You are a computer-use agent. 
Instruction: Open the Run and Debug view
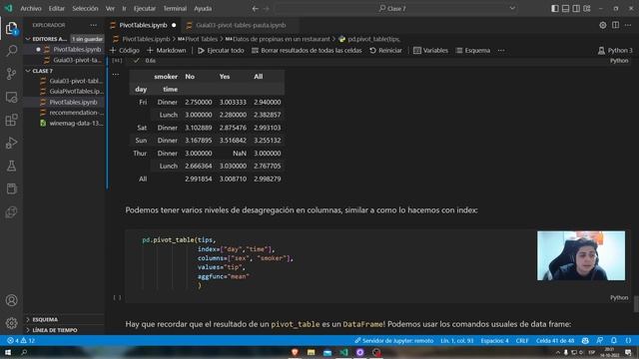pos(11,143)
